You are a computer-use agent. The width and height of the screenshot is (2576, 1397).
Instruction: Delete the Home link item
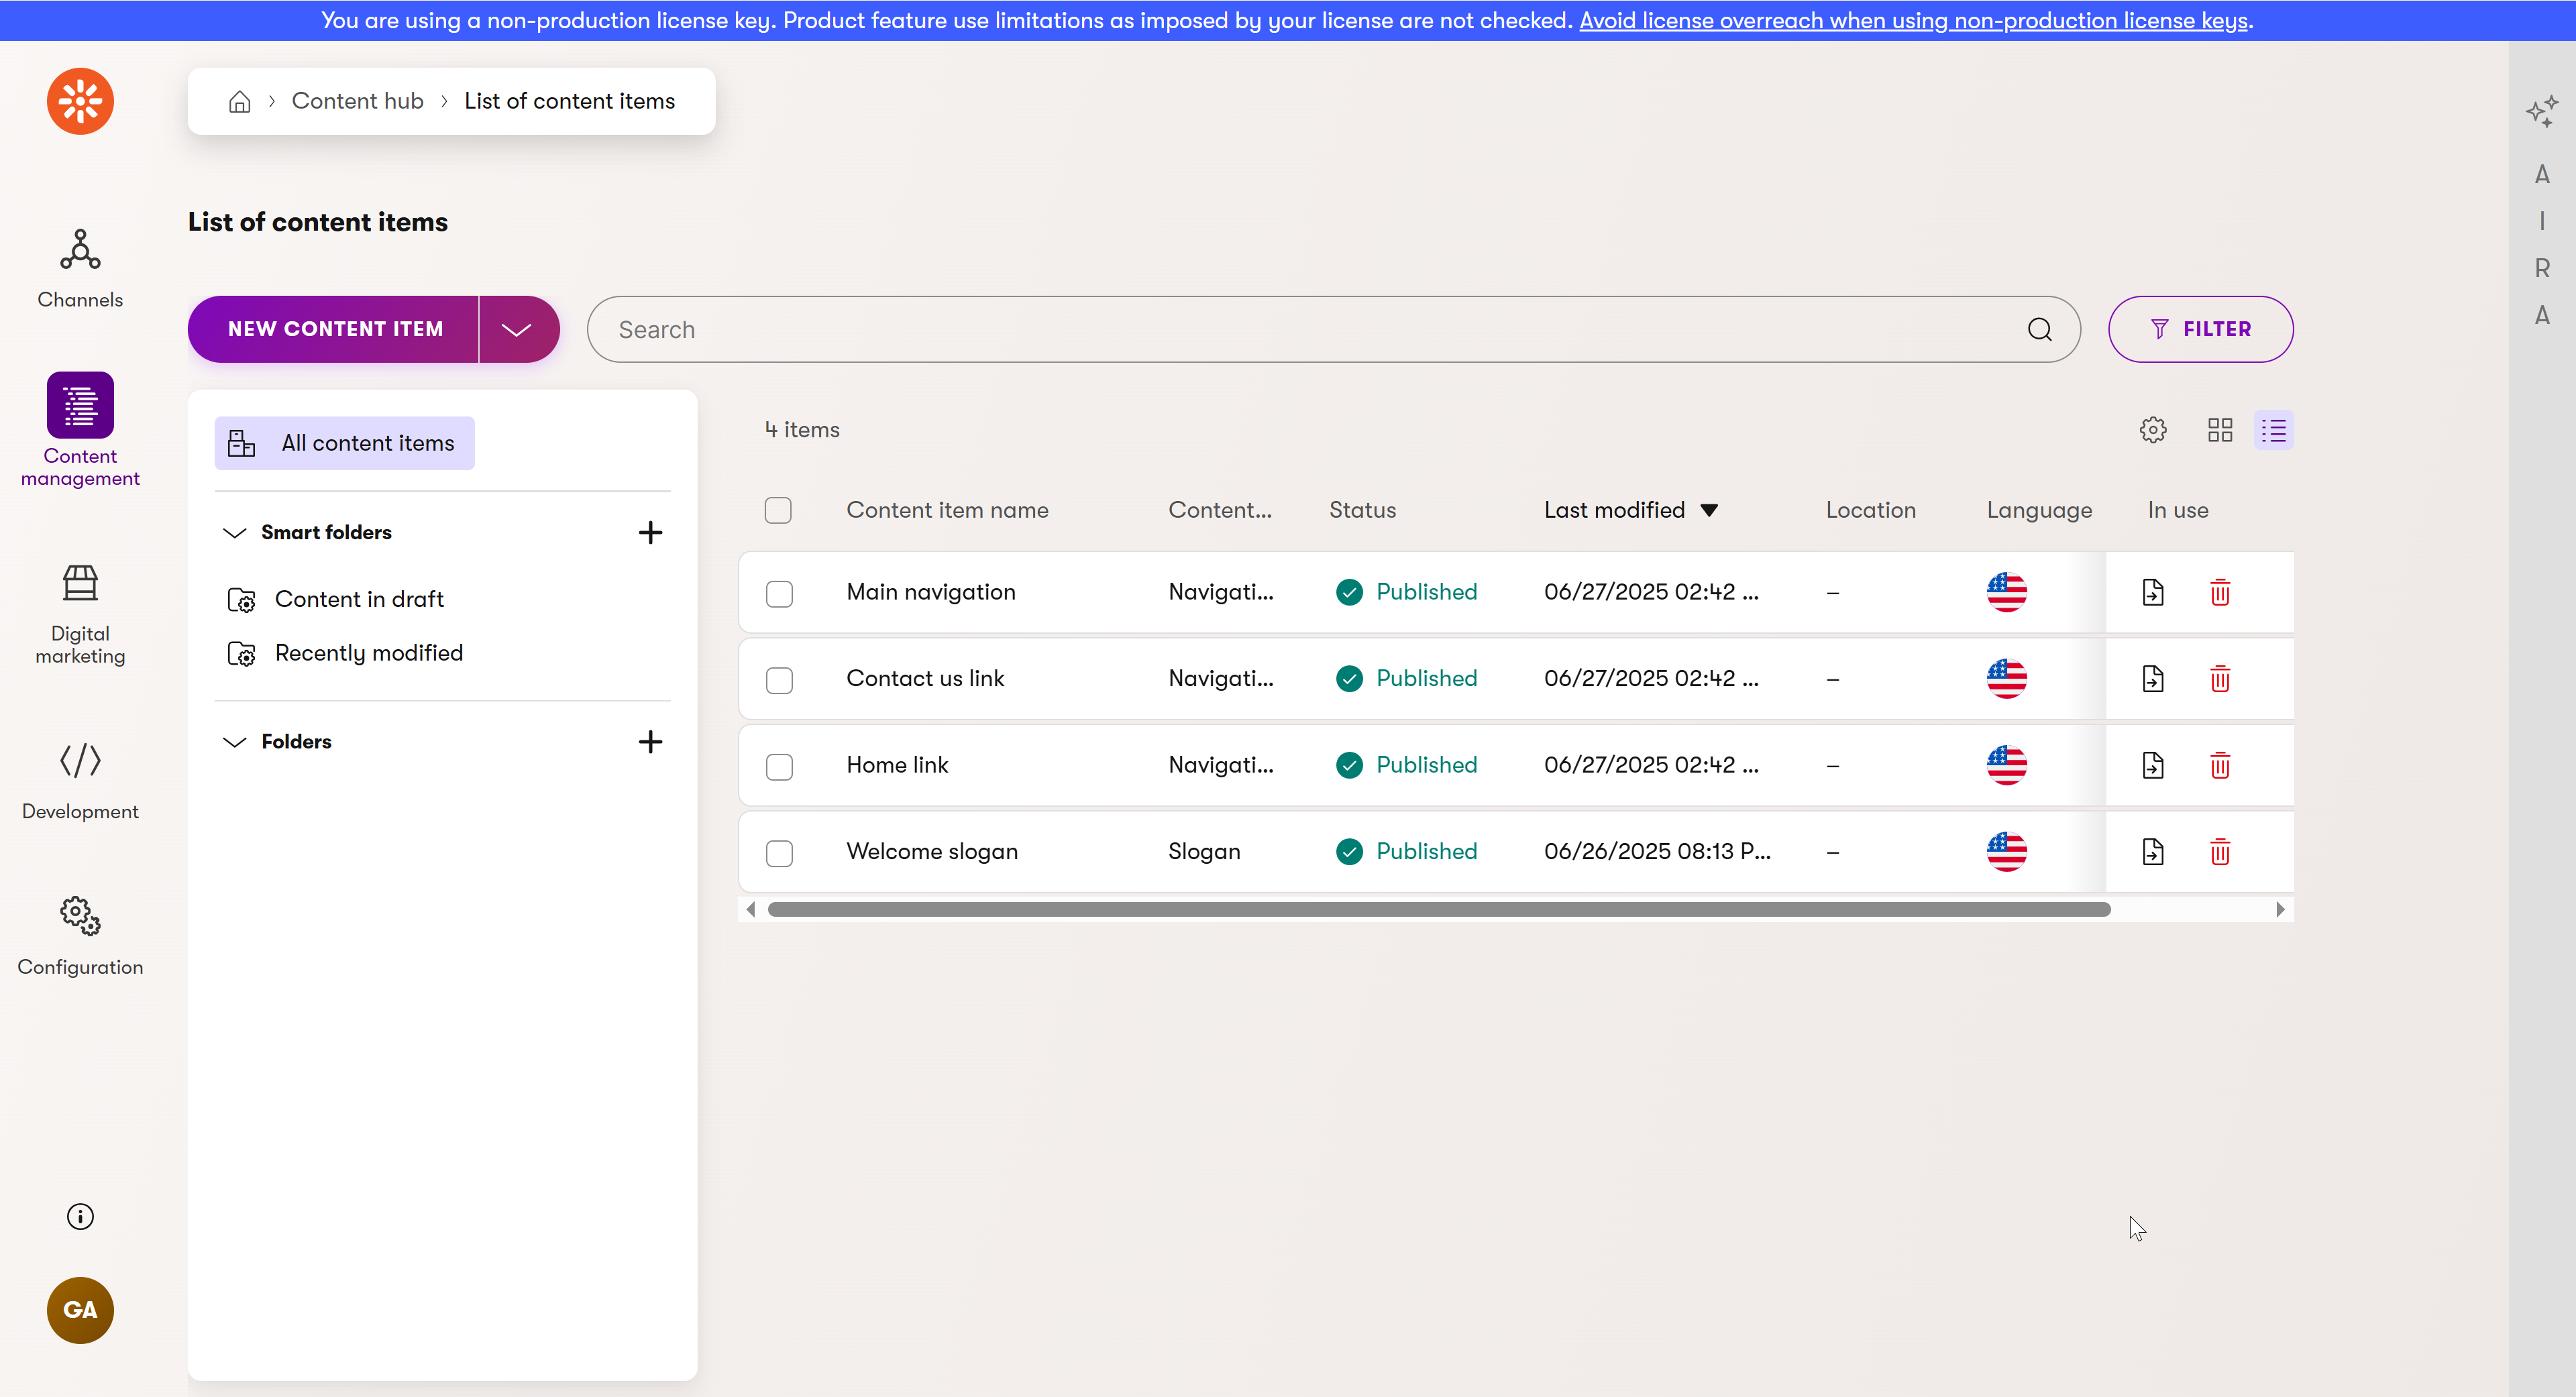tap(2220, 765)
